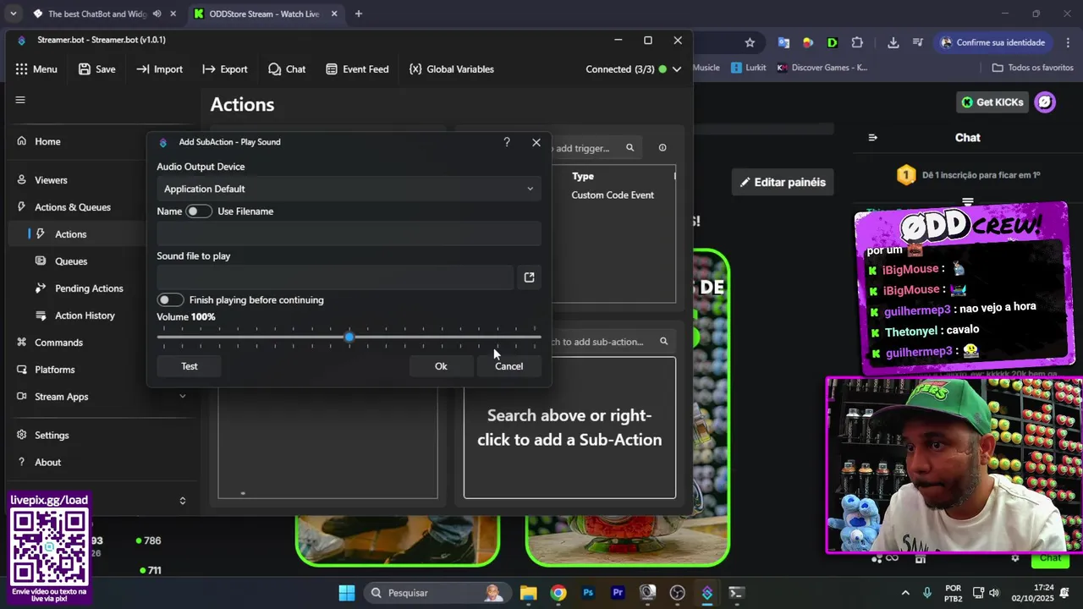Open Commands in the sidebar
1083x609 pixels.
click(58, 343)
